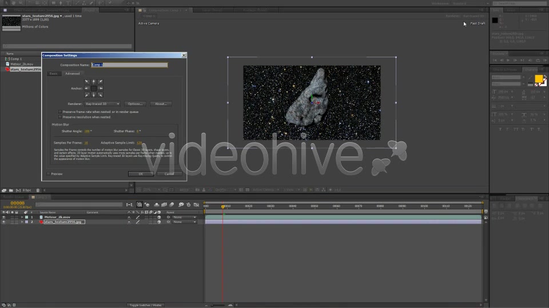Open the Graph Editor icon in timeline
This screenshot has height=308, width=549.
click(196, 205)
